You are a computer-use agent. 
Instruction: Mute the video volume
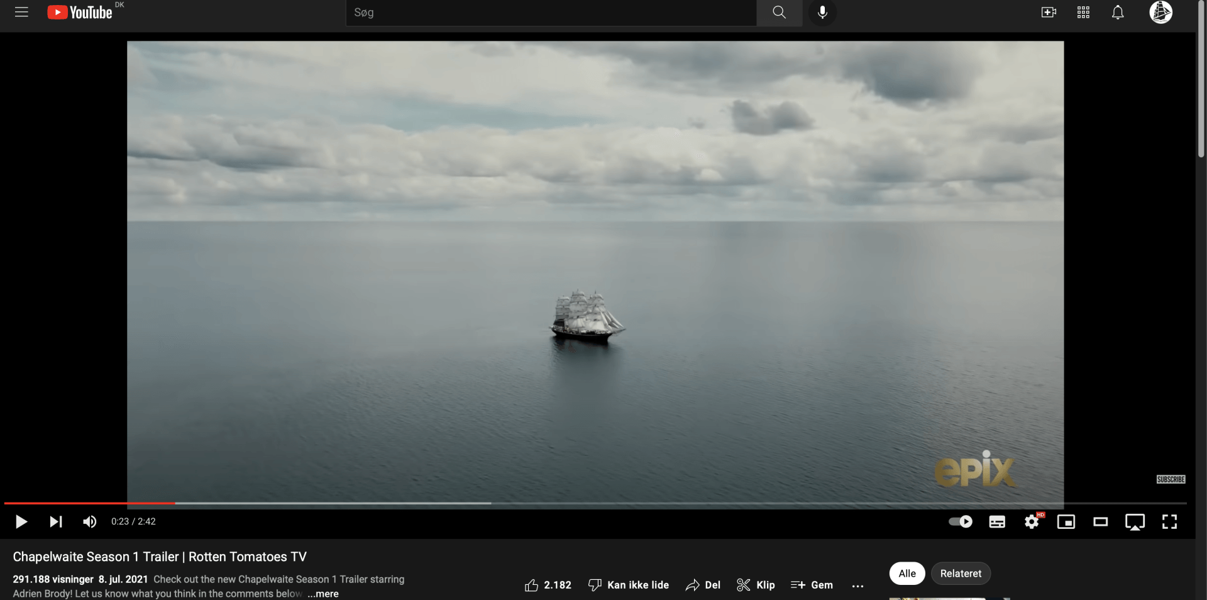[x=90, y=521]
